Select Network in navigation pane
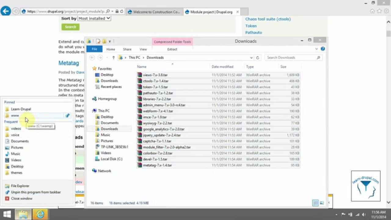Viewport: 391px width, 220px height. pyautogui.click(x=104, y=171)
